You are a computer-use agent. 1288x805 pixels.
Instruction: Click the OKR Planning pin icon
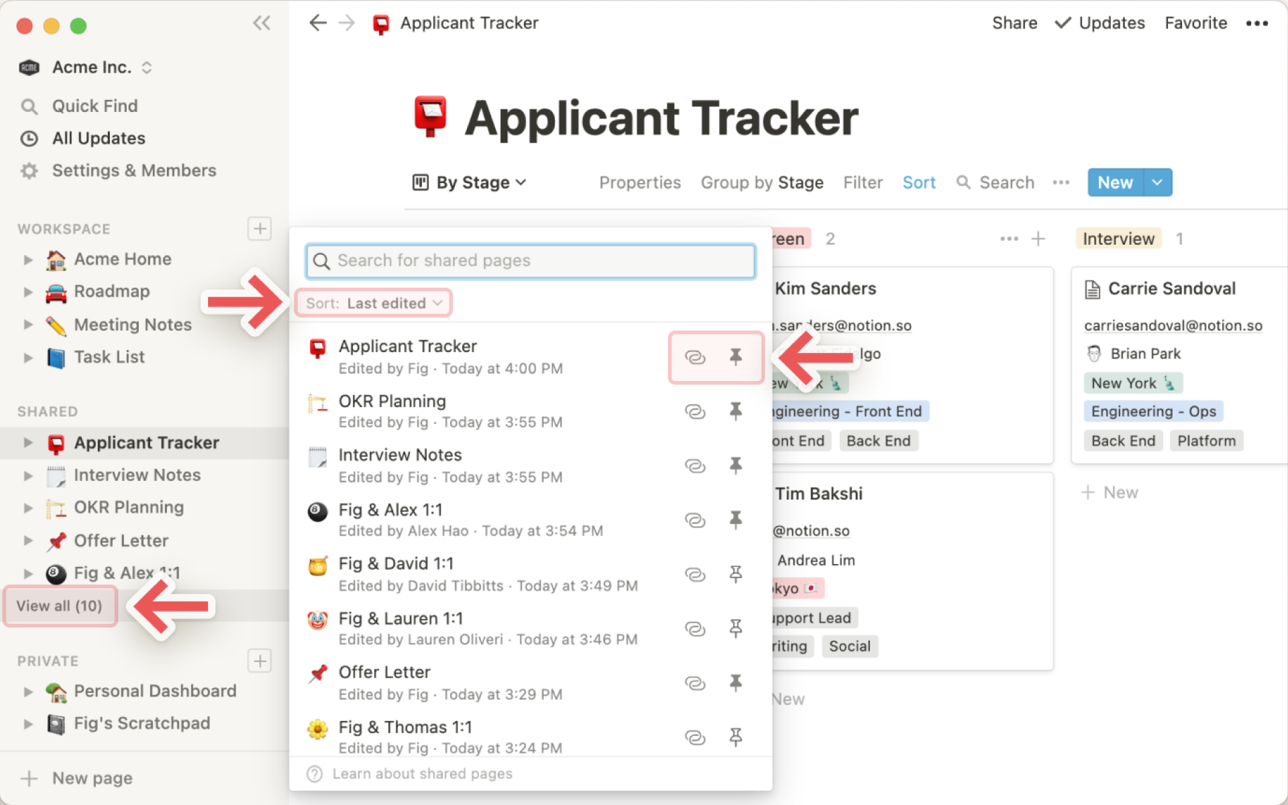[x=735, y=409]
